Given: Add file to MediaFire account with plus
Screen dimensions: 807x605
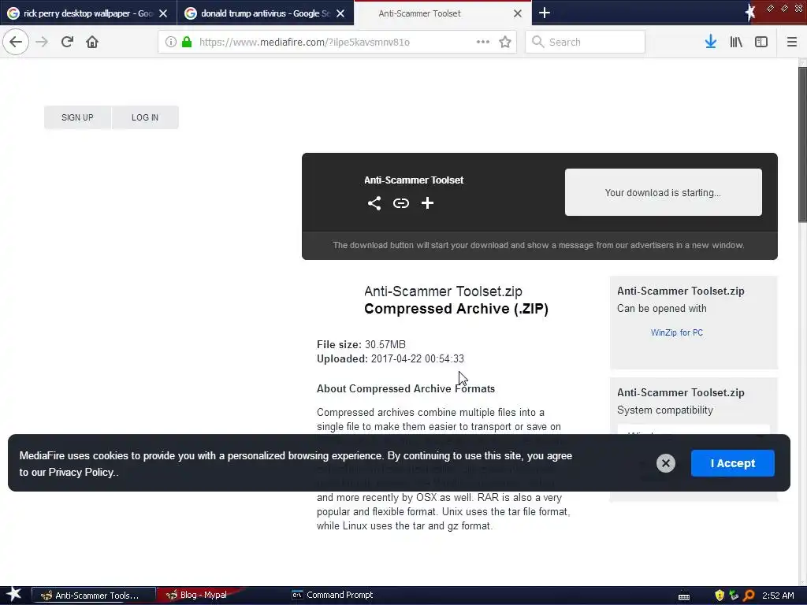Looking at the screenshot, I should point(427,203).
